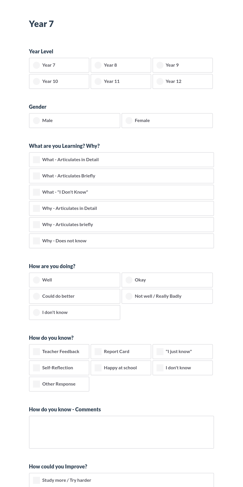Select 'Well' for how you are doing
The image size is (243, 487).
(36, 280)
